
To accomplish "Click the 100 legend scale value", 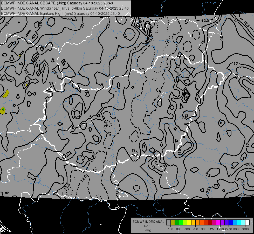I will [x=170, y=229].
